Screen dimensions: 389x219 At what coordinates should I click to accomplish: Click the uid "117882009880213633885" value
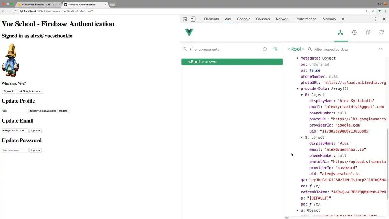345,131
